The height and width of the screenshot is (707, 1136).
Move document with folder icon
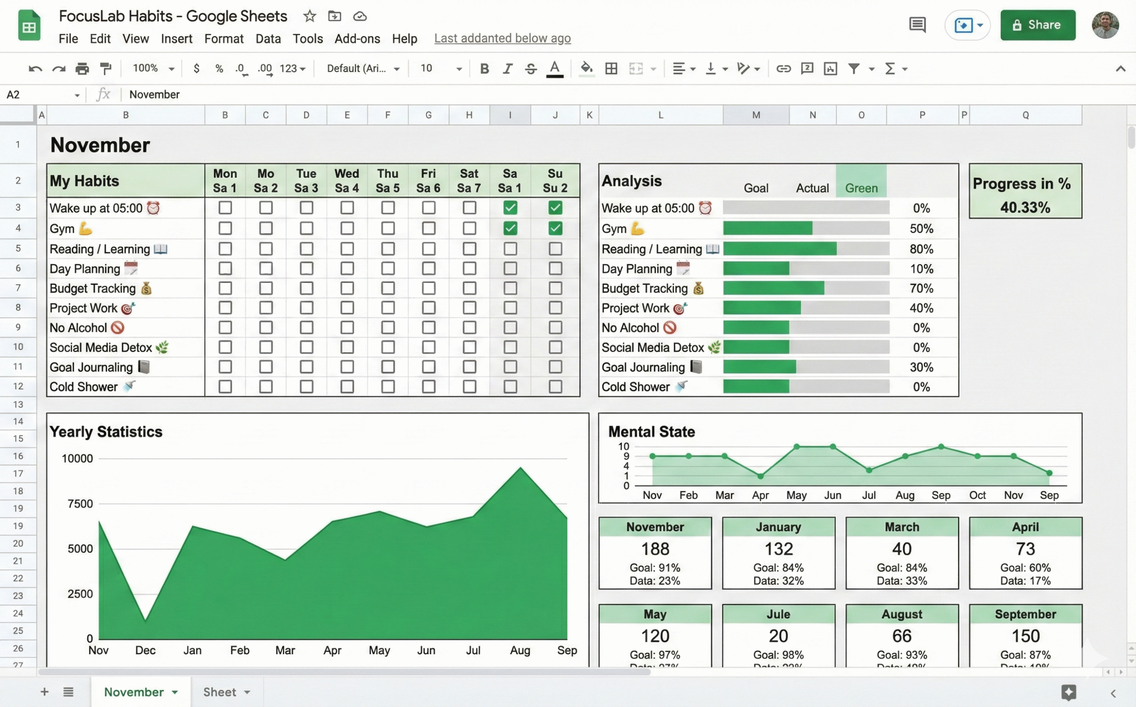[x=335, y=16]
